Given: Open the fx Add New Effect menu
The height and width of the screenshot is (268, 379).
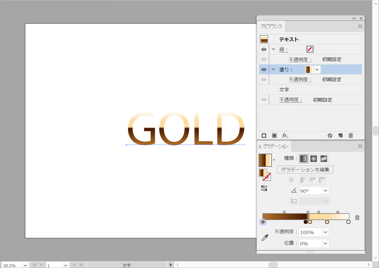Looking at the screenshot, I should (x=285, y=136).
